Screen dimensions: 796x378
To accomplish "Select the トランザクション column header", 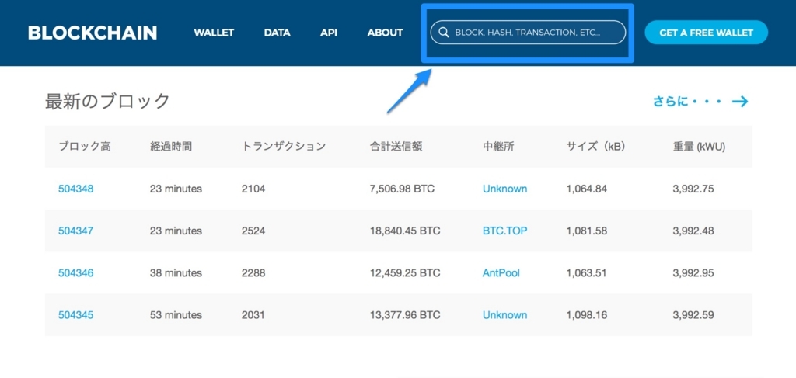I will 283,147.
